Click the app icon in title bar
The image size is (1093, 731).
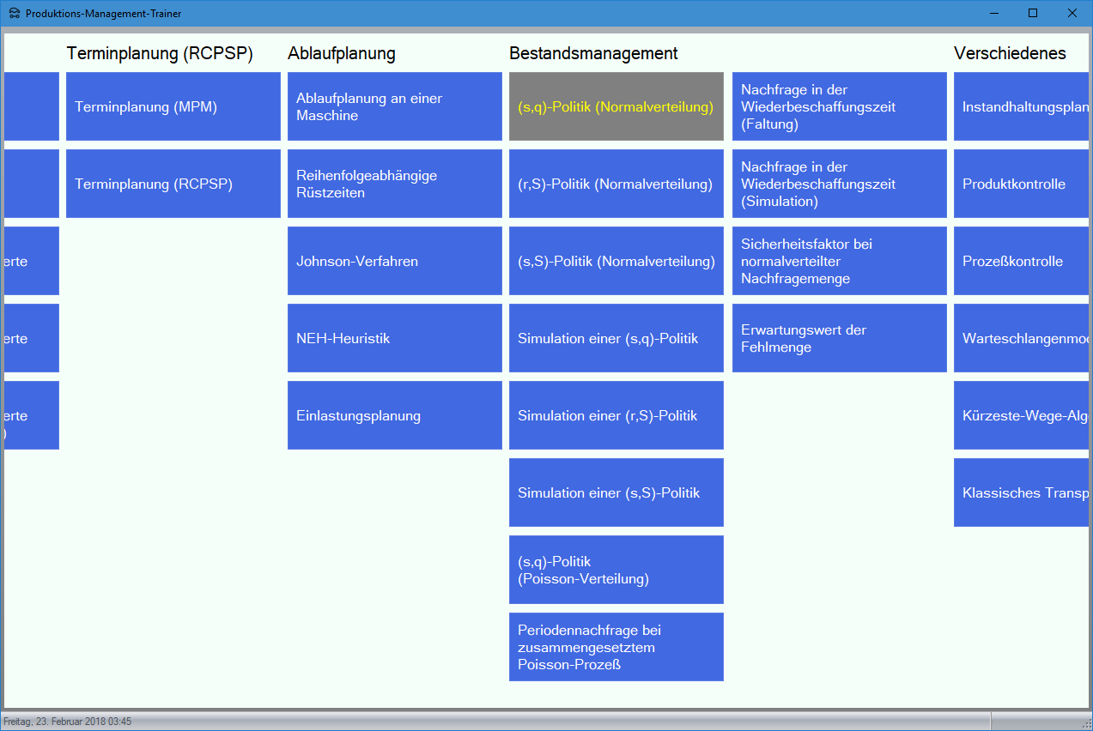(x=14, y=14)
